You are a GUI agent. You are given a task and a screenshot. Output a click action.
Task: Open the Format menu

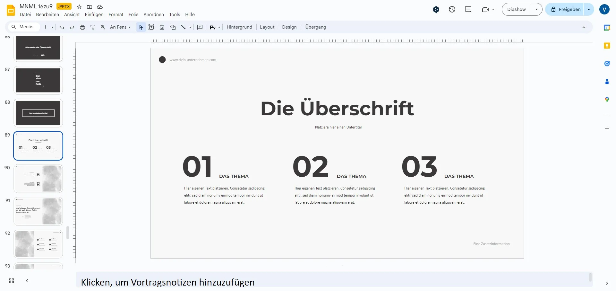point(116,14)
